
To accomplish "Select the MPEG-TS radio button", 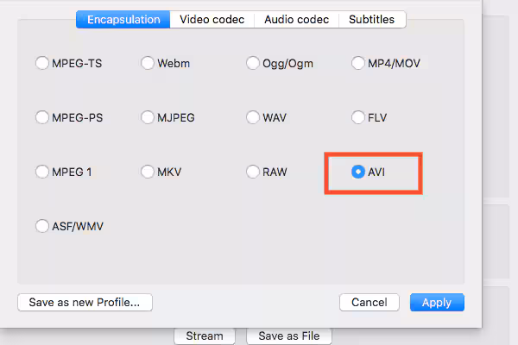I will click(x=41, y=63).
